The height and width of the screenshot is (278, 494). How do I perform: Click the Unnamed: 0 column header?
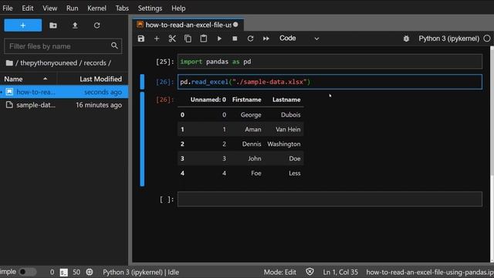click(x=208, y=100)
